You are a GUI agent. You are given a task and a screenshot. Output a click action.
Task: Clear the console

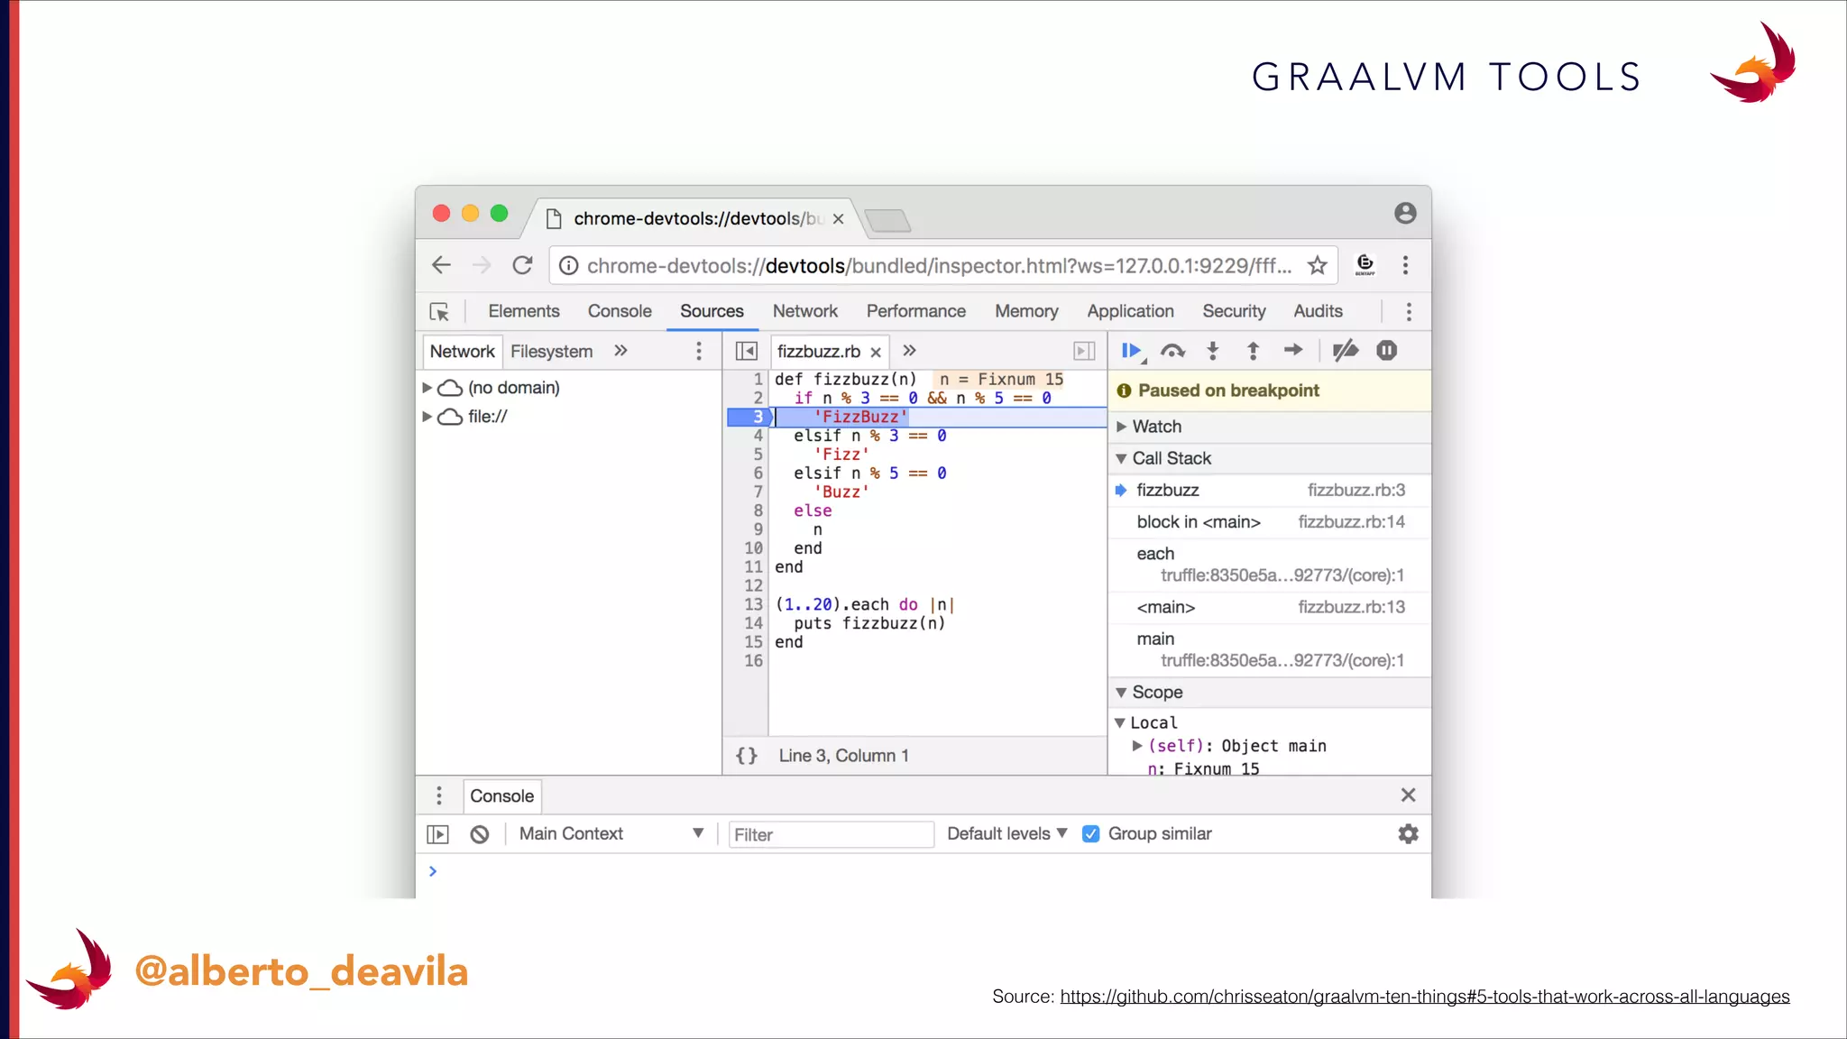click(480, 834)
